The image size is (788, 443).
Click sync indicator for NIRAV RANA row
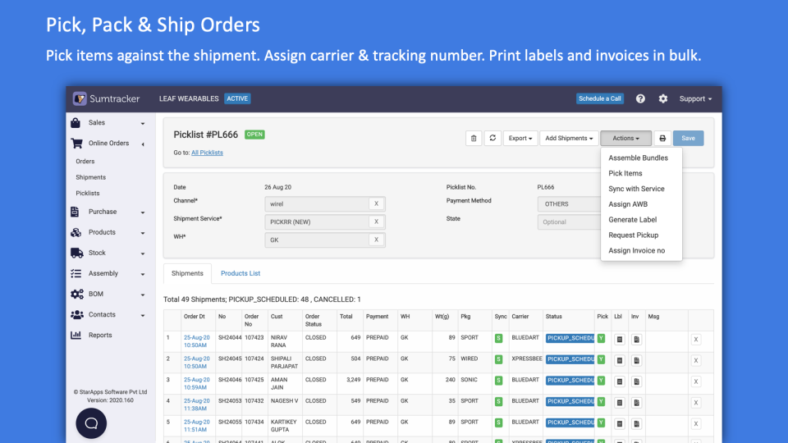[498, 339]
